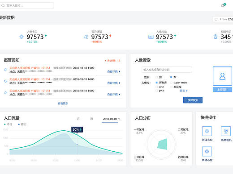This screenshot has height=174, width=233.
Task: Open the From date range picker
Action: [x=223, y=19]
